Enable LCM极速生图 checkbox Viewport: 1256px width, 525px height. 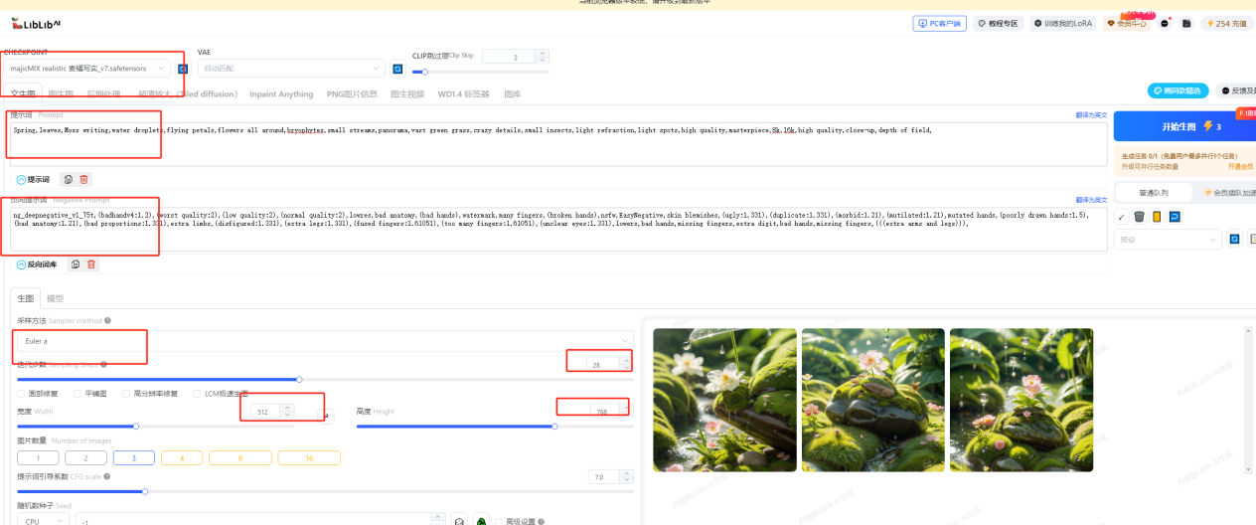[x=196, y=394]
